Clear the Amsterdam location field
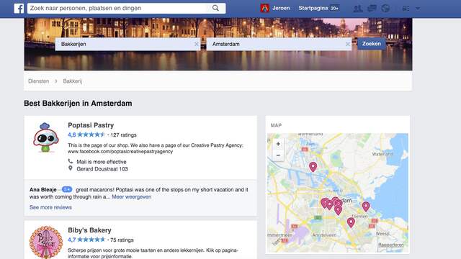 tap(347, 44)
